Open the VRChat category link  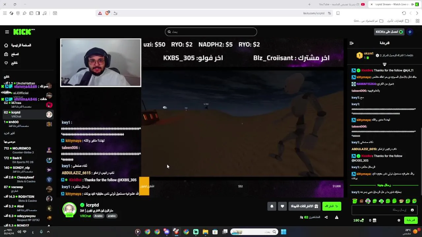point(85,216)
